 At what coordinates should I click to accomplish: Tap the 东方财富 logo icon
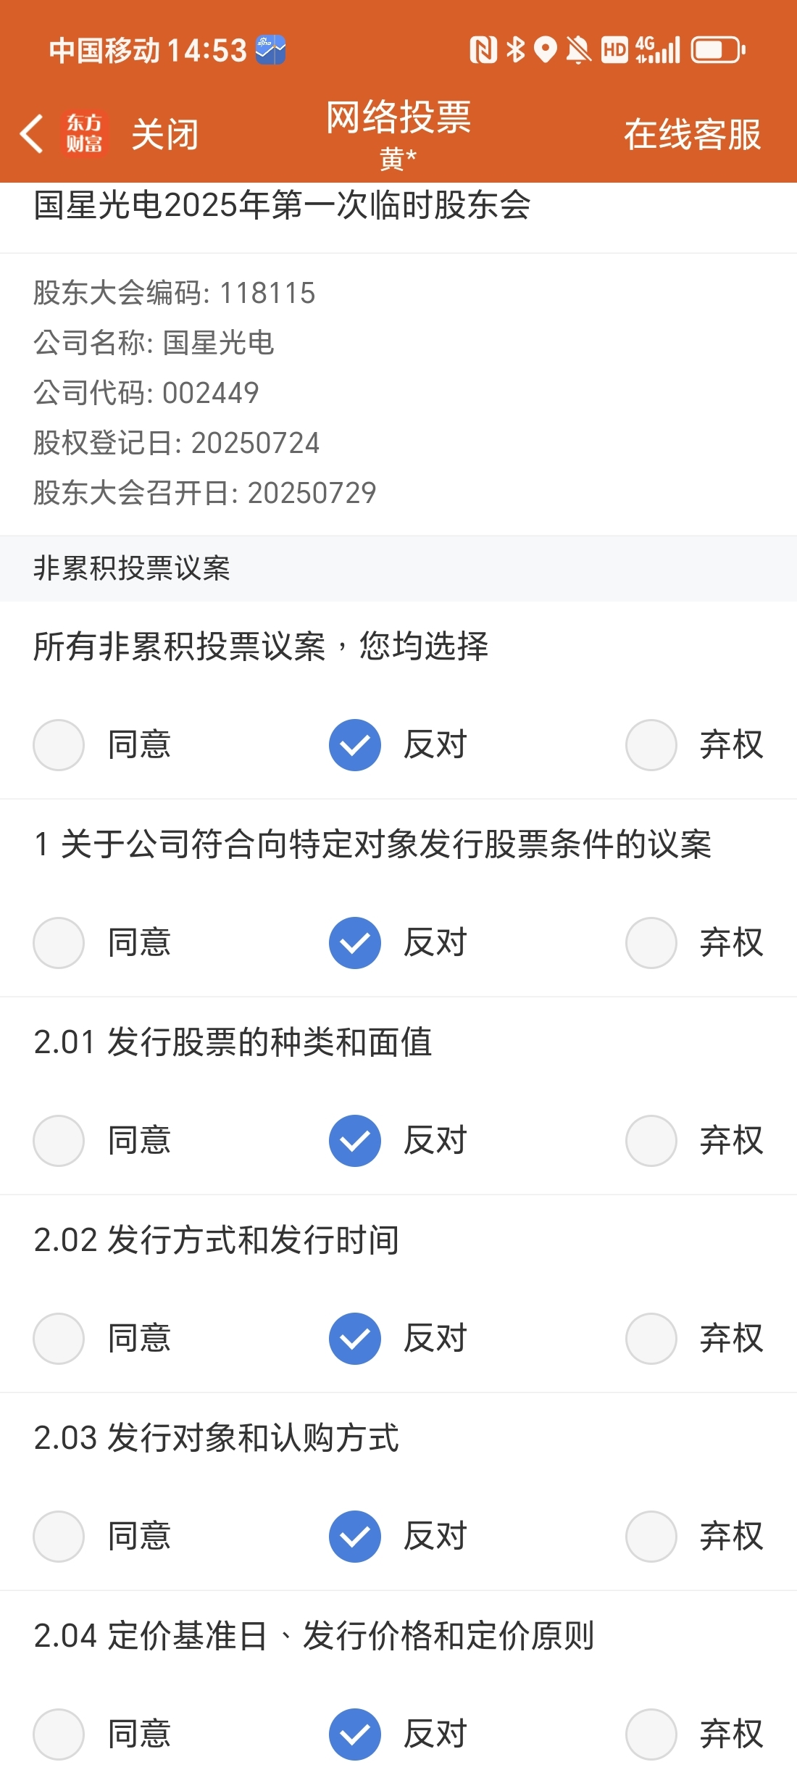pos(85,134)
